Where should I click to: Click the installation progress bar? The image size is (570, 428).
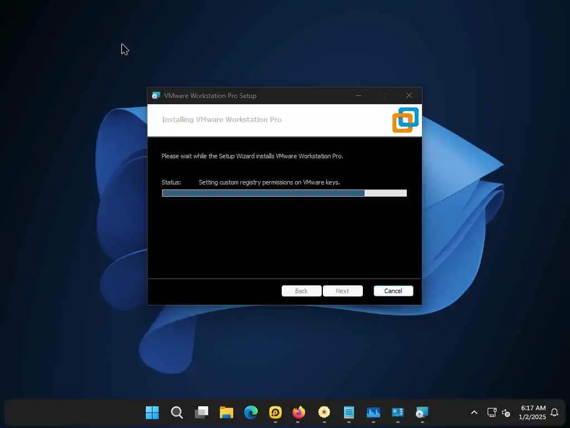click(x=284, y=193)
